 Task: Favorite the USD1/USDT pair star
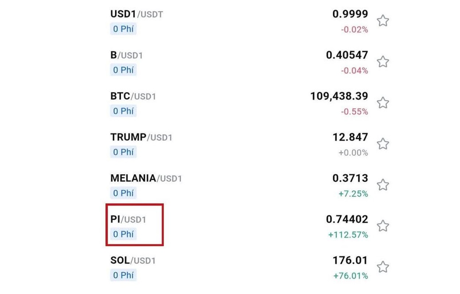pos(383,21)
